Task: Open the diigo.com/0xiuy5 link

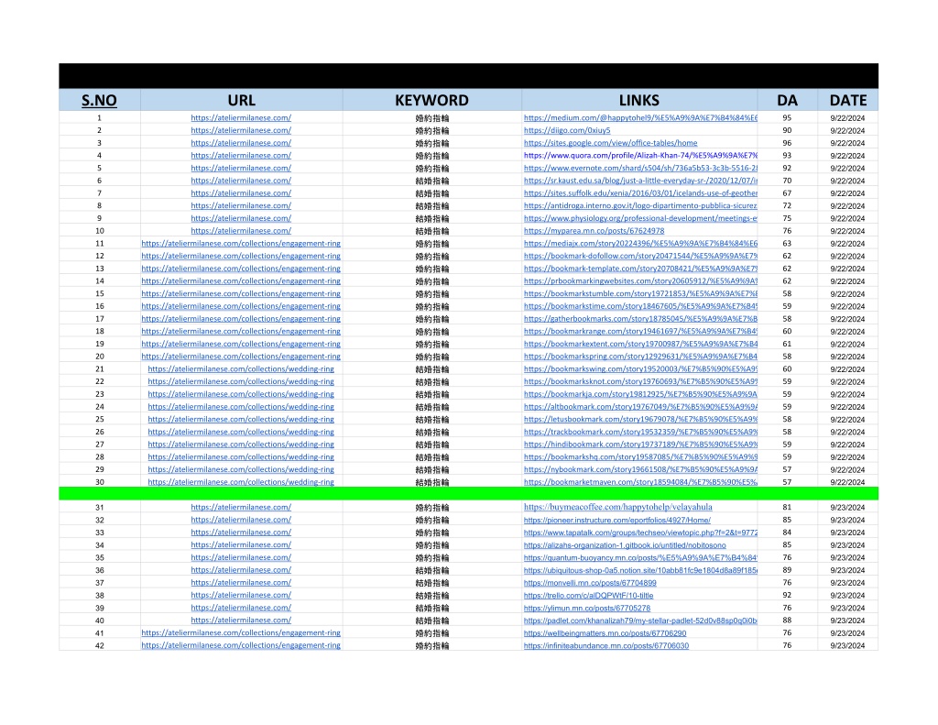Action: (x=567, y=130)
